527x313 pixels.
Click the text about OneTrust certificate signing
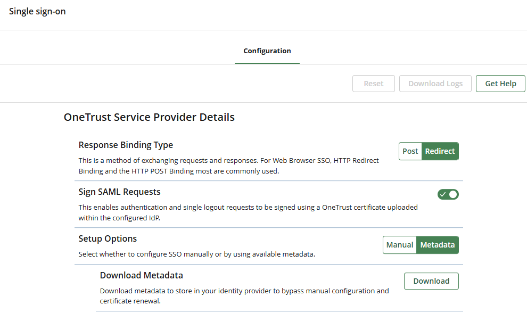tap(248, 212)
